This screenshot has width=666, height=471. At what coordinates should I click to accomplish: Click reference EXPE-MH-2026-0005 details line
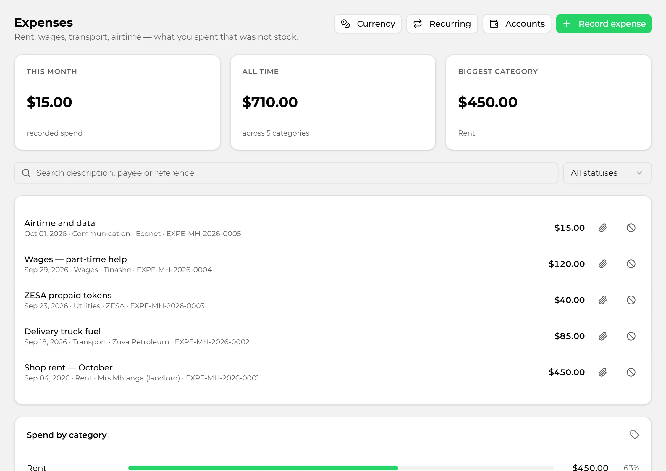pos(132,234)
